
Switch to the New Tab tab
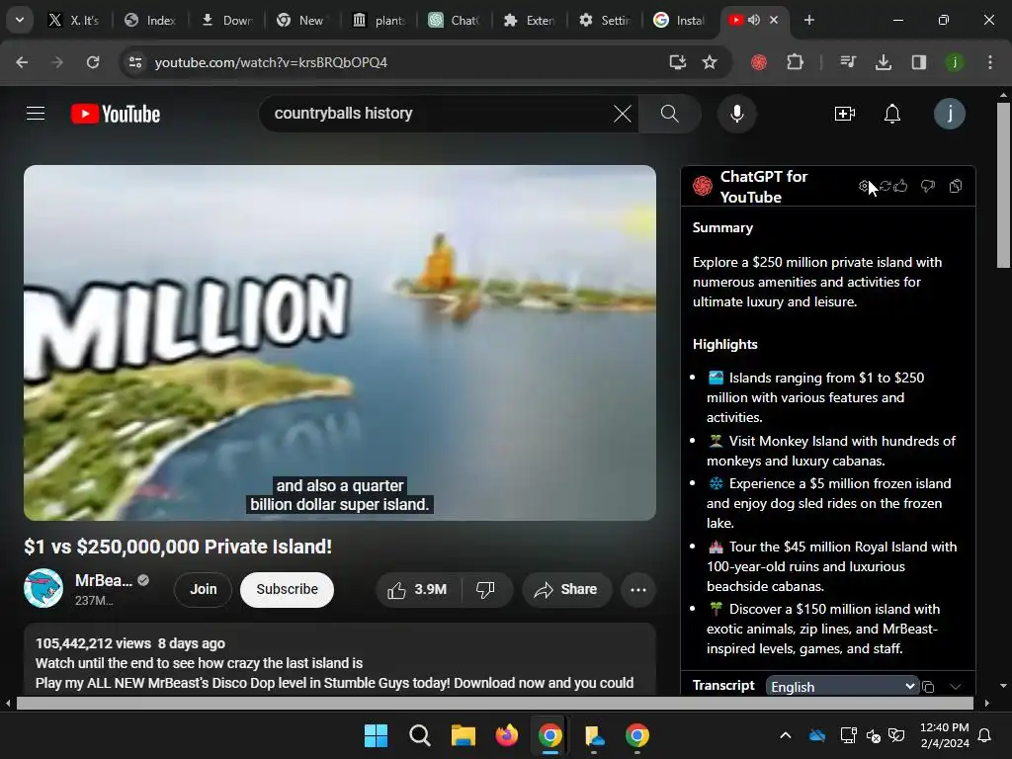click(301, 21)
